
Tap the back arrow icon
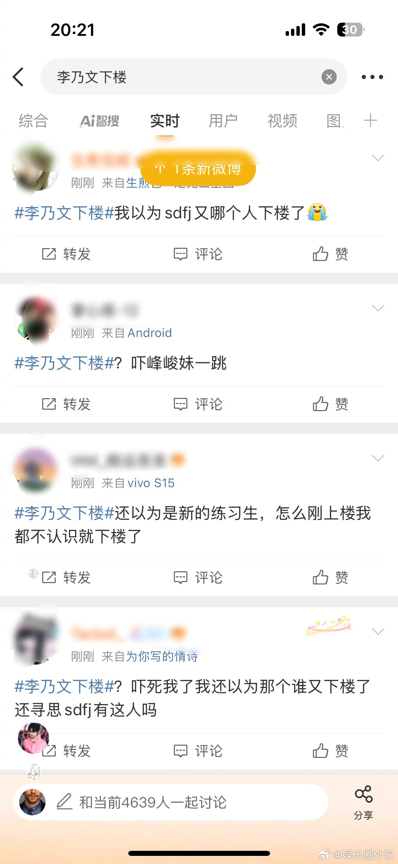point(19,77)
